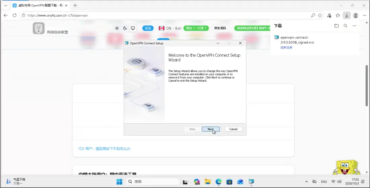
Task: Open Outlook from the taskbar
Action: (x=240, y=182)
